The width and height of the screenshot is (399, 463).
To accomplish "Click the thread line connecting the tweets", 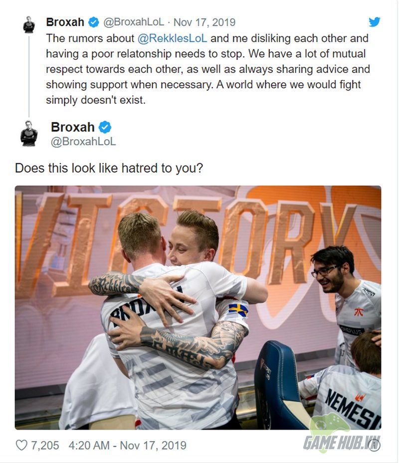I will 29,76.
